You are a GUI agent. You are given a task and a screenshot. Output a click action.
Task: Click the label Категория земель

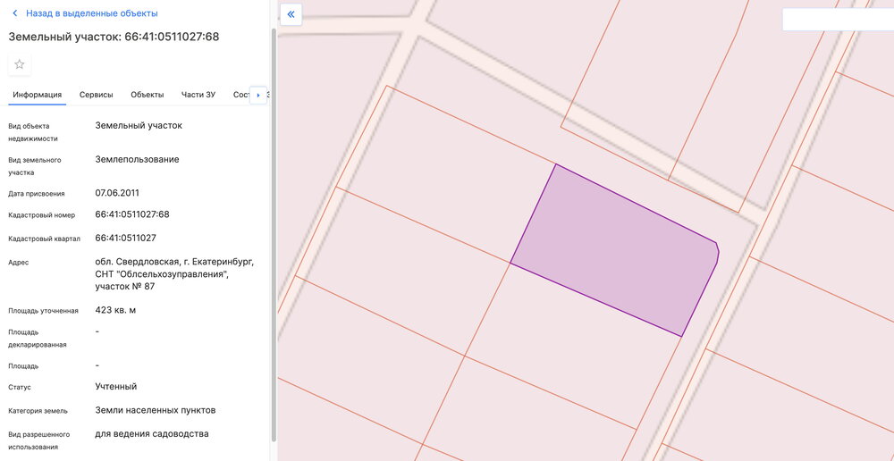(x=38, y=411)
